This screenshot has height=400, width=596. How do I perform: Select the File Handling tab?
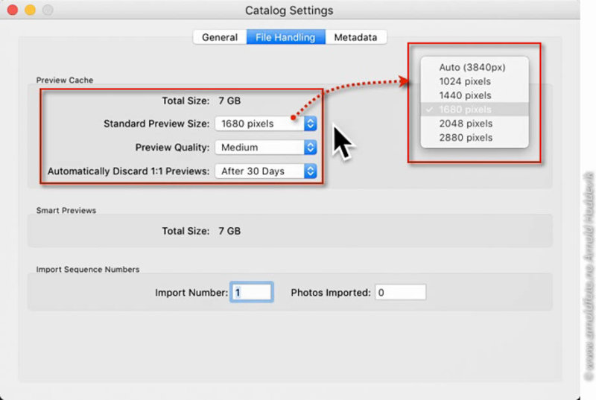coord(285,37)
